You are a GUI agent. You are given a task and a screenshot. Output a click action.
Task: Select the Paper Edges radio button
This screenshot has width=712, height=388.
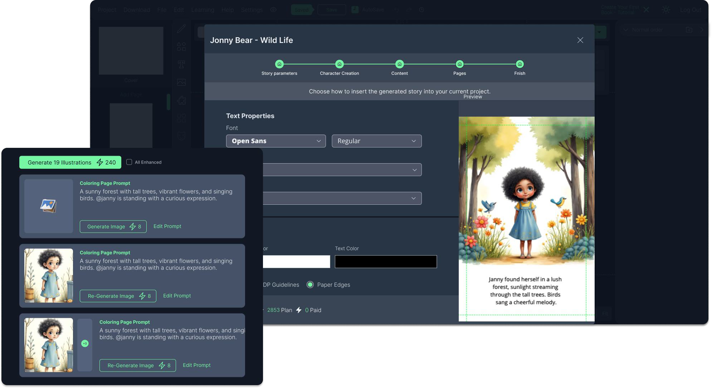click(310, 285)
